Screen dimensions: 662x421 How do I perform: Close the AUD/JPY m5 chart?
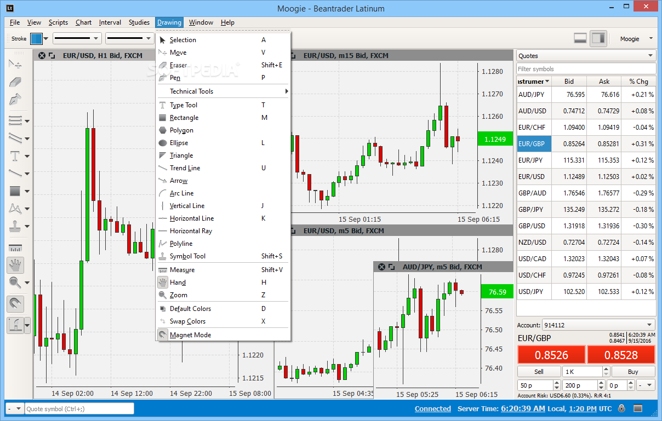pos(382,267)
